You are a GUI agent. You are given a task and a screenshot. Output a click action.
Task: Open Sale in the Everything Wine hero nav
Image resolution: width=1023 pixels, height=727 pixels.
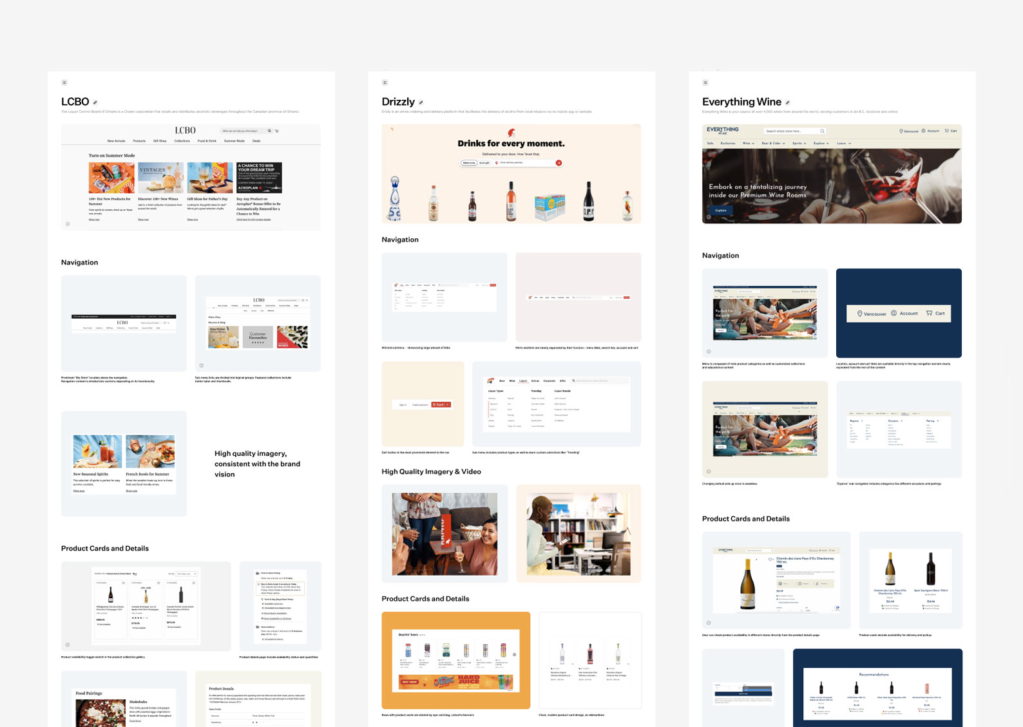click(710, 143)
